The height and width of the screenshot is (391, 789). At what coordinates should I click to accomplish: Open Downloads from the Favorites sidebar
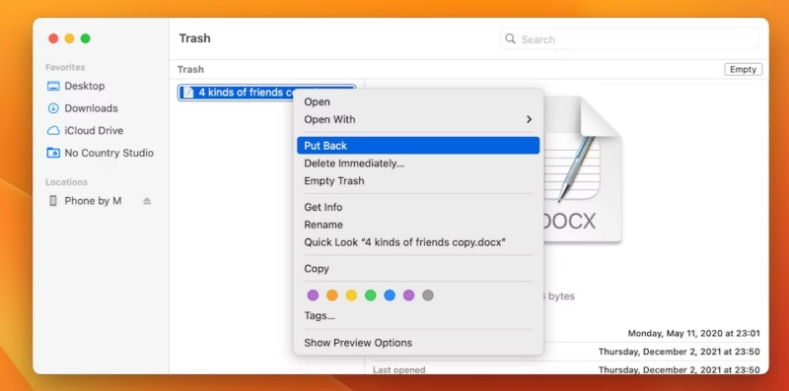[91, 108]
